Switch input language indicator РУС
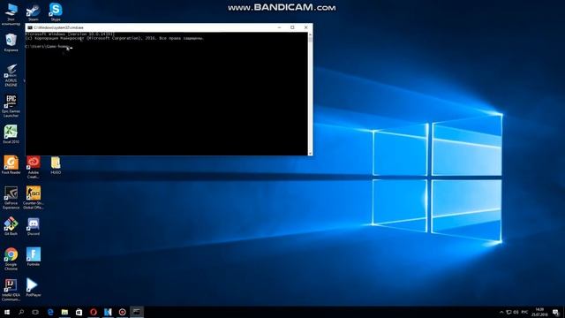The image size is (565, 318). point(524,312)
